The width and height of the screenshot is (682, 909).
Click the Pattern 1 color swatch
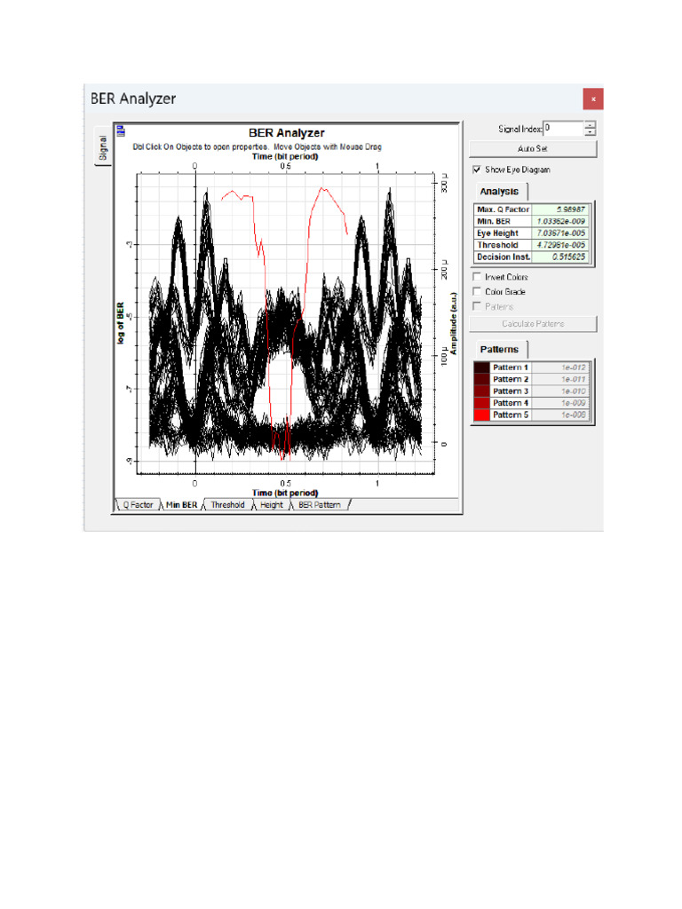[482, 368]
